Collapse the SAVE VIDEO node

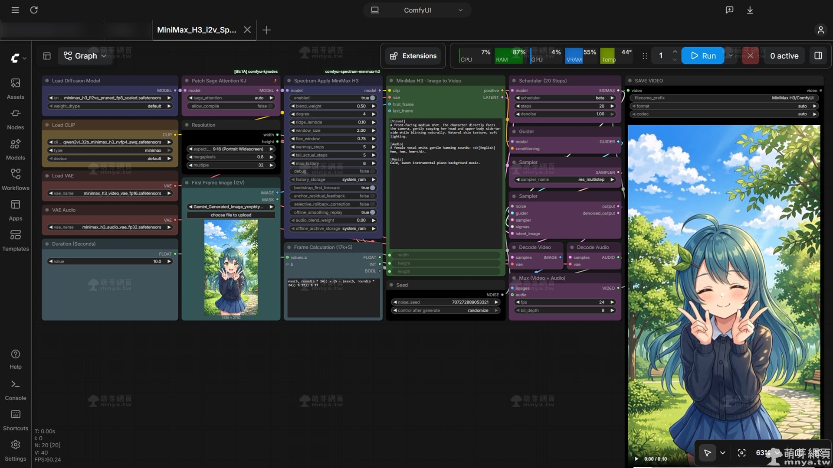pos(630,81)
